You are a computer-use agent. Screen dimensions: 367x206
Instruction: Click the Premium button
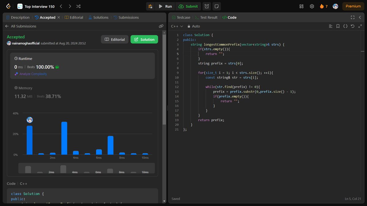click(353, 6)
